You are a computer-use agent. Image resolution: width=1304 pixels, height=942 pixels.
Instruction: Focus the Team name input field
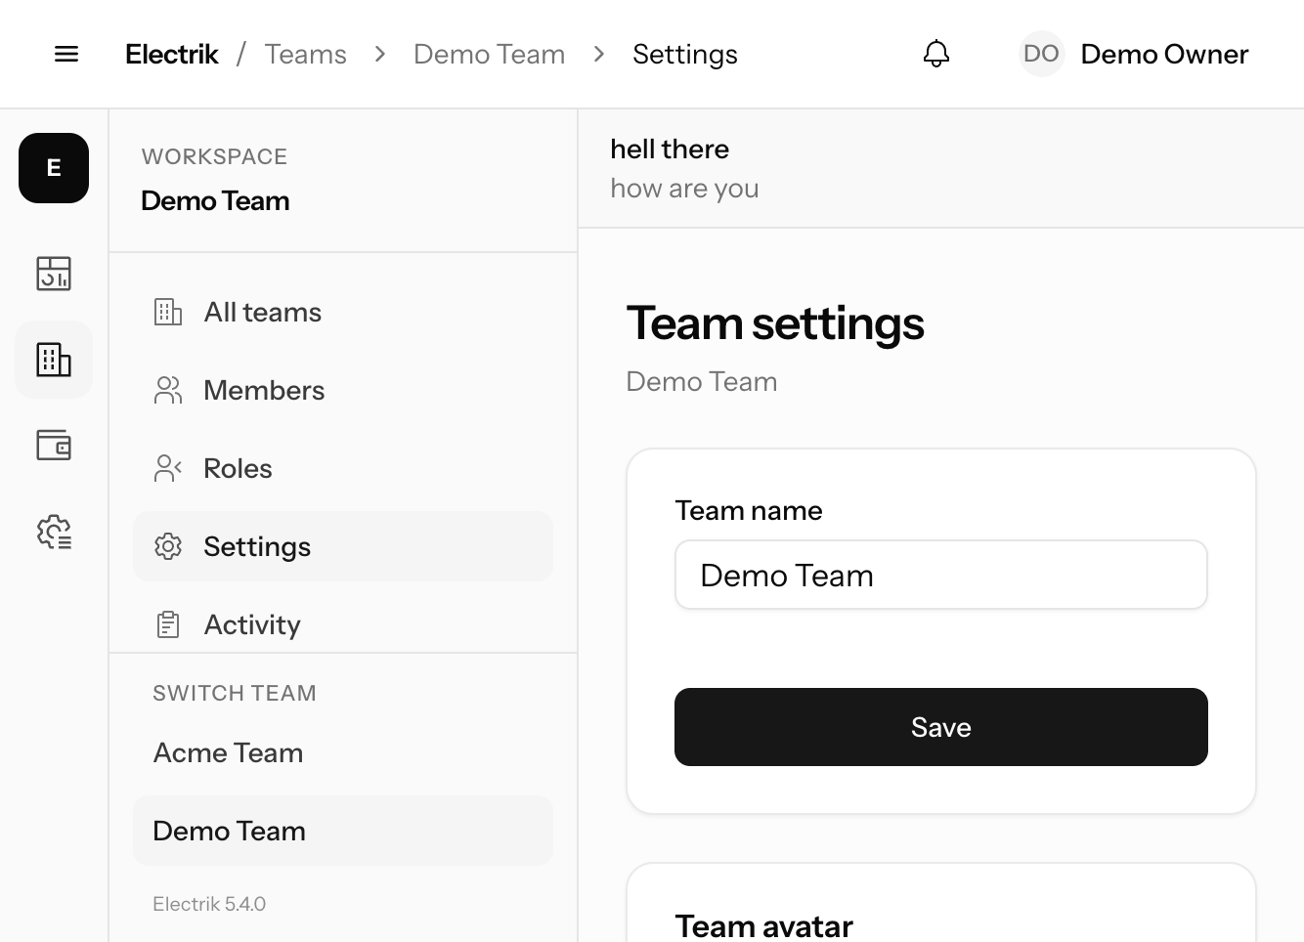coord(941,575)
